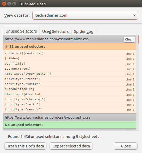The width and height of the screenshot is (142, 153).
Task: Select the svg:not(:root) selector row
Action: [x=70, y=69]
